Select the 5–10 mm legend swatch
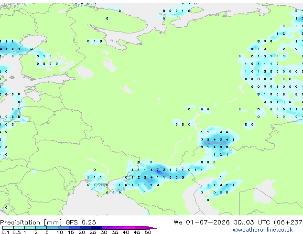 (x=52, y=228)
